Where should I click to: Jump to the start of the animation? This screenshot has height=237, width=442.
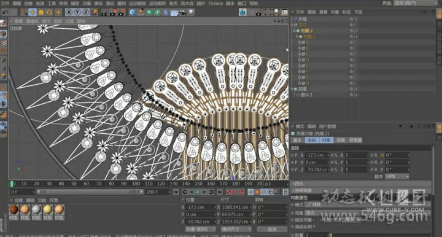(x=176, y=192)
